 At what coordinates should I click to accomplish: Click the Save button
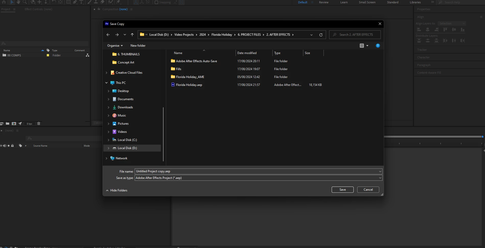[x=343, y=190]
